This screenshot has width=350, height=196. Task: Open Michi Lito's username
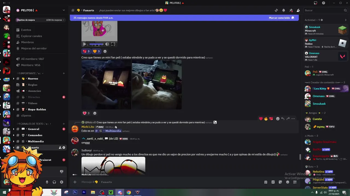pos(87,127)
